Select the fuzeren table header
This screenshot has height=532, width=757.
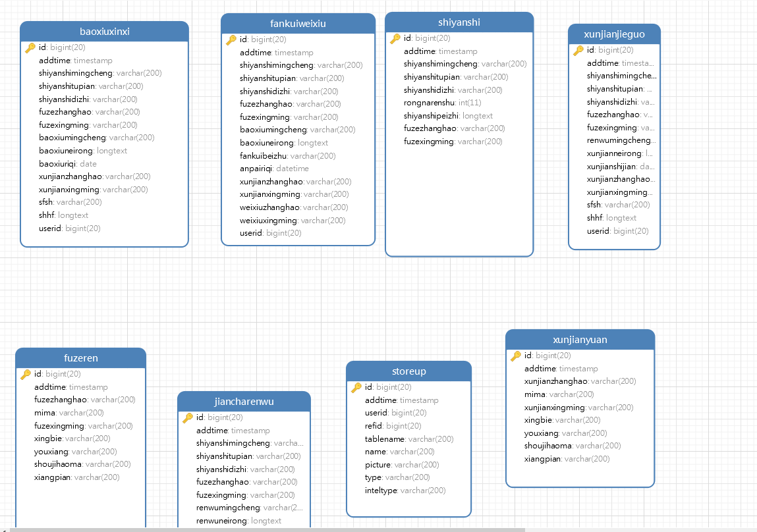[x=80, y=358]
